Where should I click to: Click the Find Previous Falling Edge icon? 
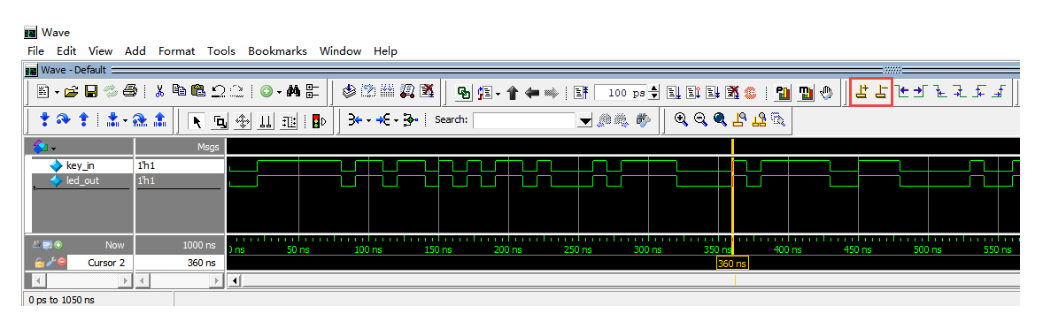tap(940, 91)
